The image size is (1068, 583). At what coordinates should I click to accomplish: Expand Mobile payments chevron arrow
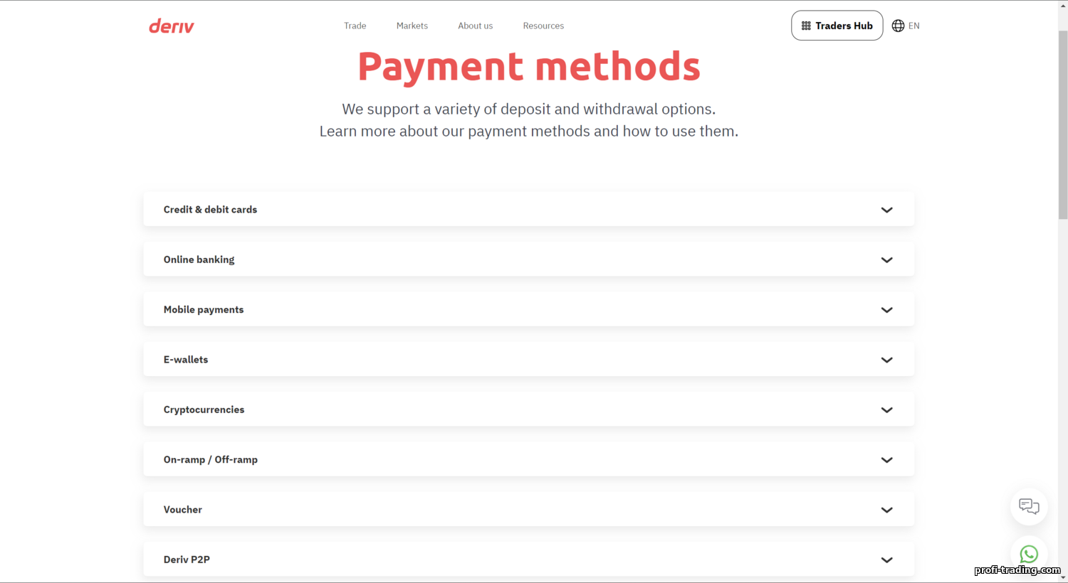[x=886, y=310]
